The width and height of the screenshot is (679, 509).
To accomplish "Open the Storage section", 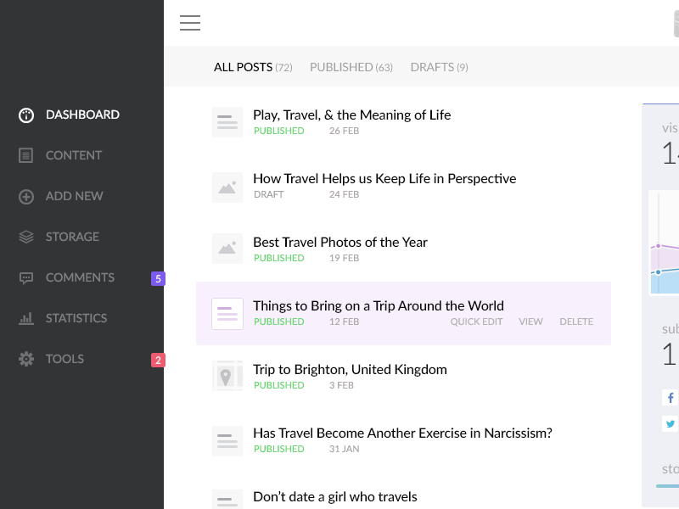I will 26,237.
